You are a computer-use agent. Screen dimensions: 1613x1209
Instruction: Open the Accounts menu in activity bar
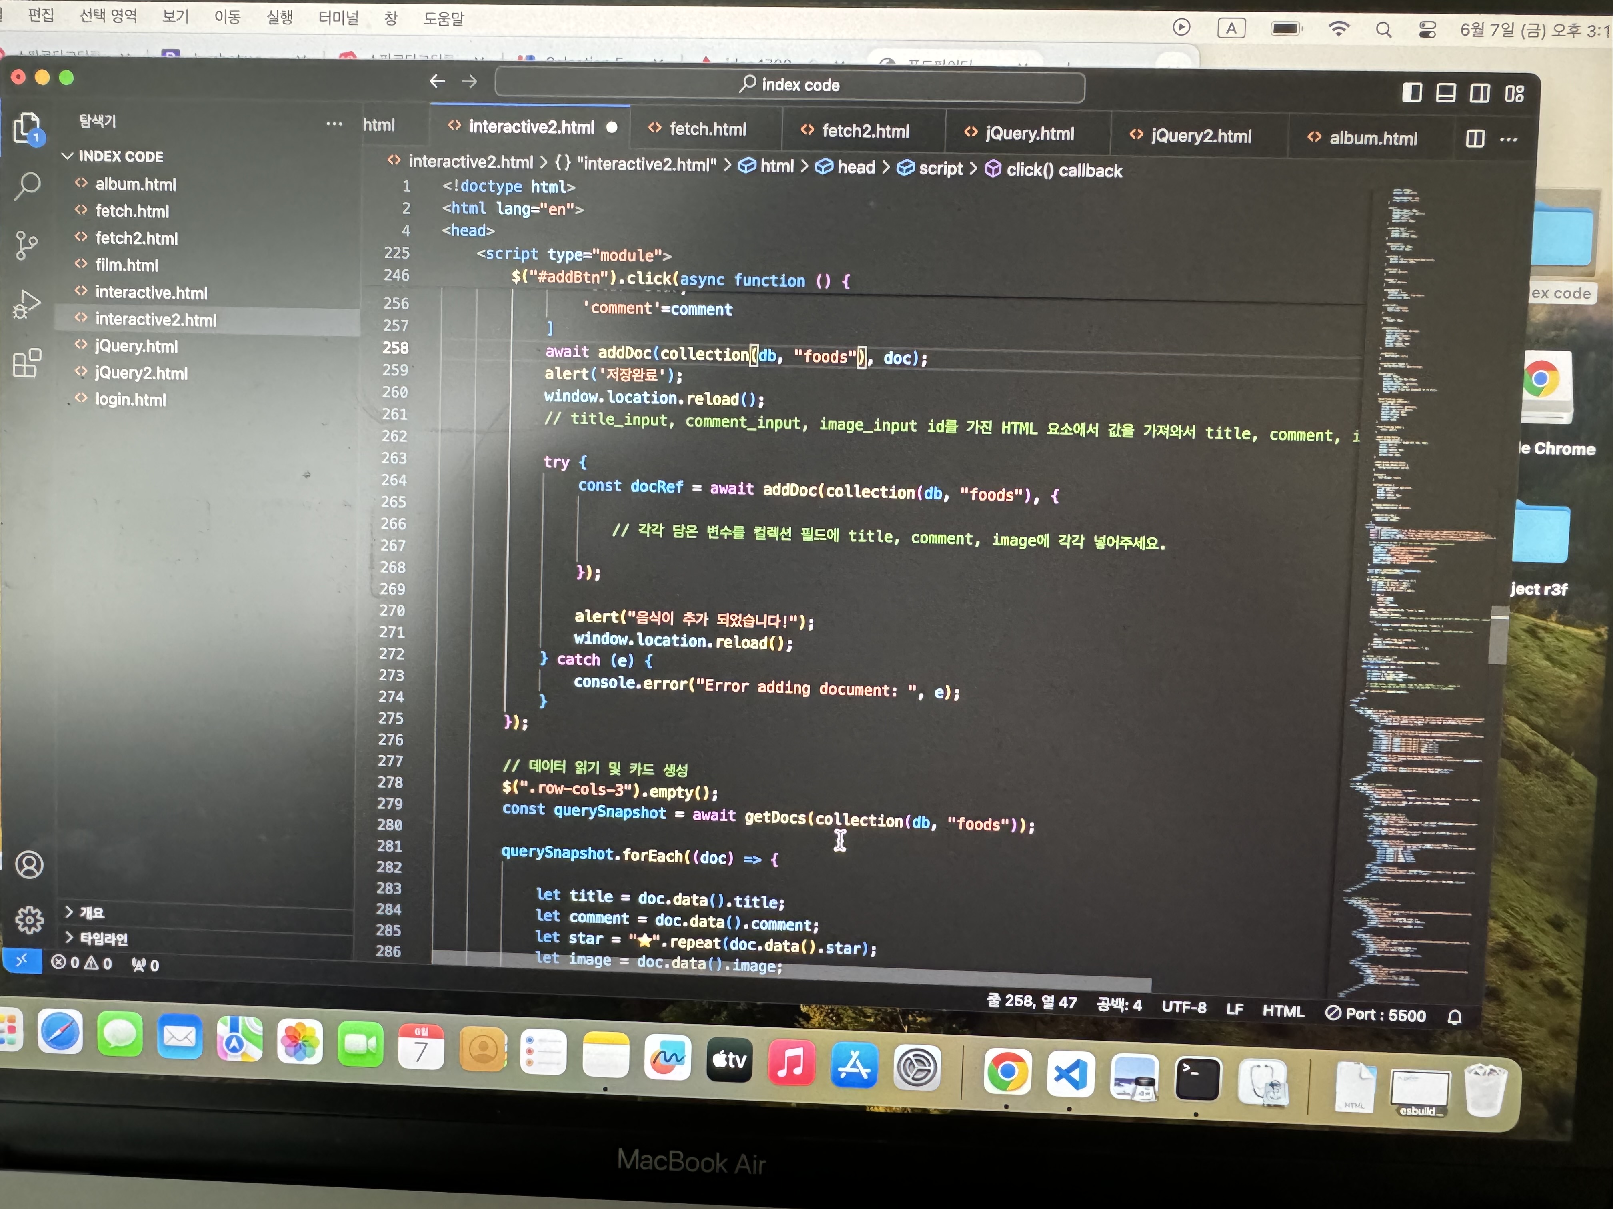[29, 864]
